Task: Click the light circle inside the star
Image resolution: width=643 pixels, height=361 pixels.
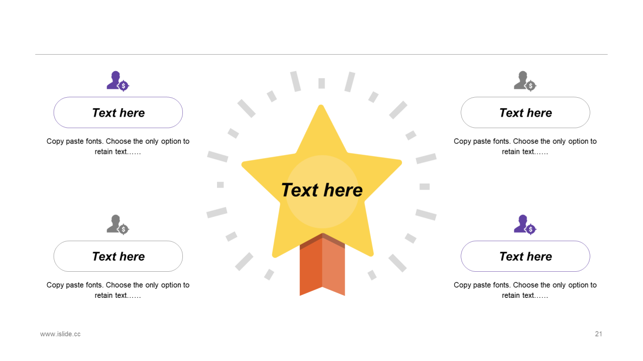Action: tap(322, 192)
